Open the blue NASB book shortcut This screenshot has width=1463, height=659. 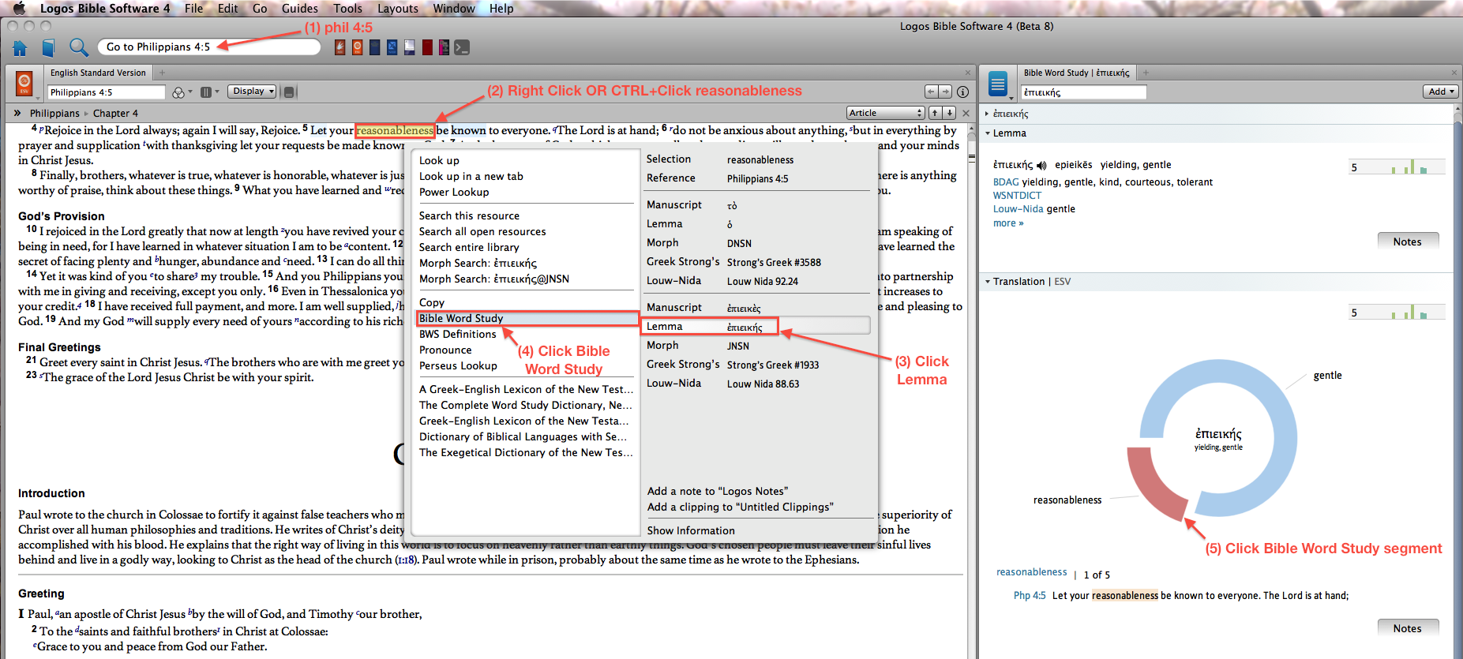[392, 47]
